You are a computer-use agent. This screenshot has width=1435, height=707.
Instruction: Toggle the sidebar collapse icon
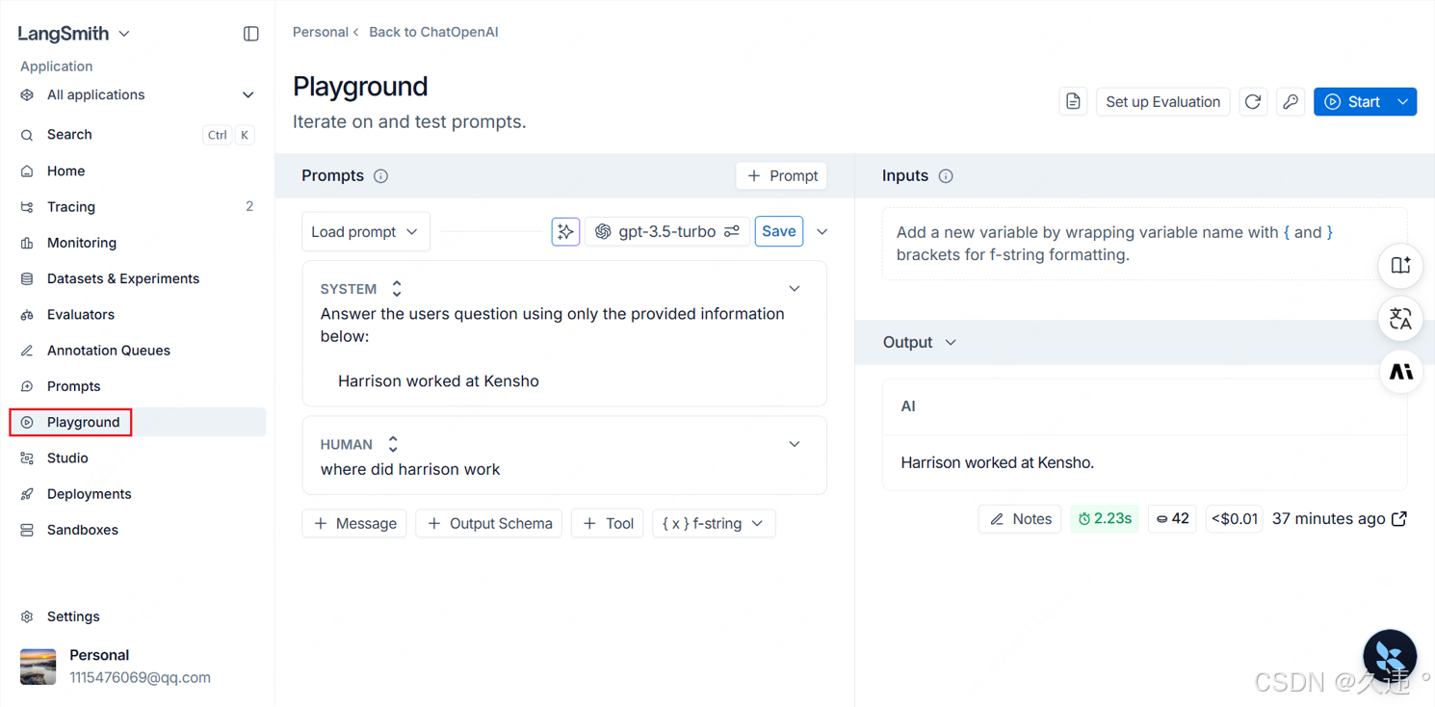tap(251, 34)
